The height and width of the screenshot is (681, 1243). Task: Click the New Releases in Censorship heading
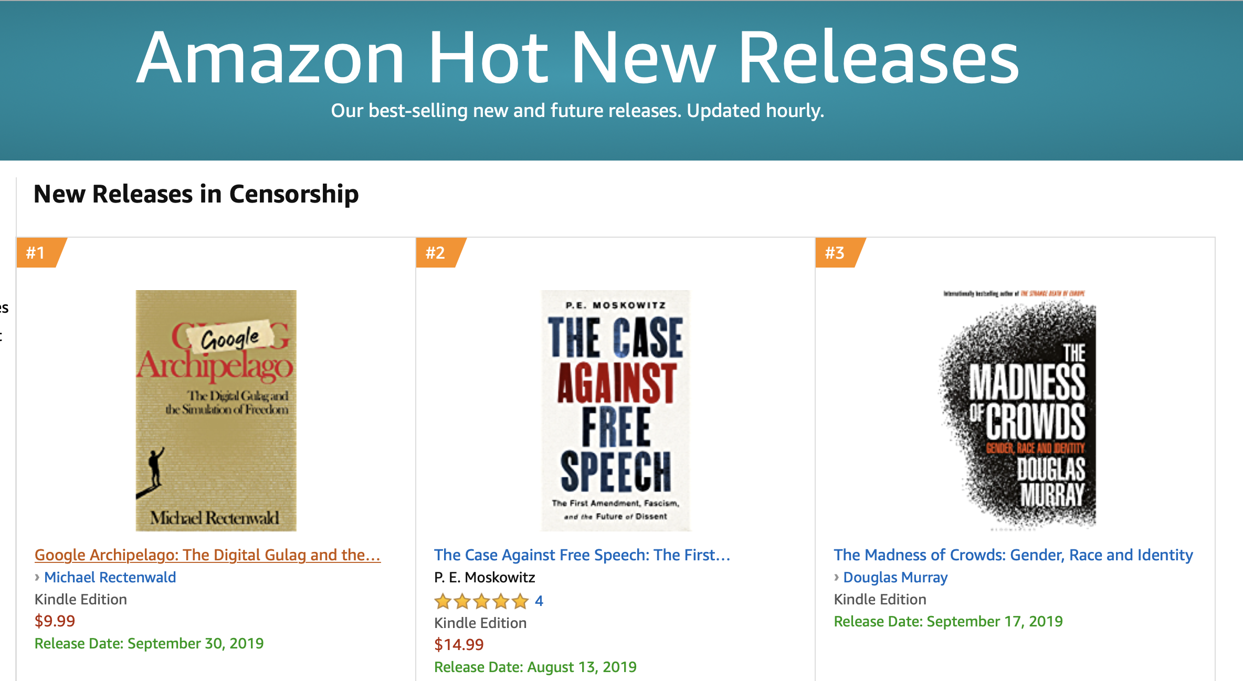[x=196, y=194]
